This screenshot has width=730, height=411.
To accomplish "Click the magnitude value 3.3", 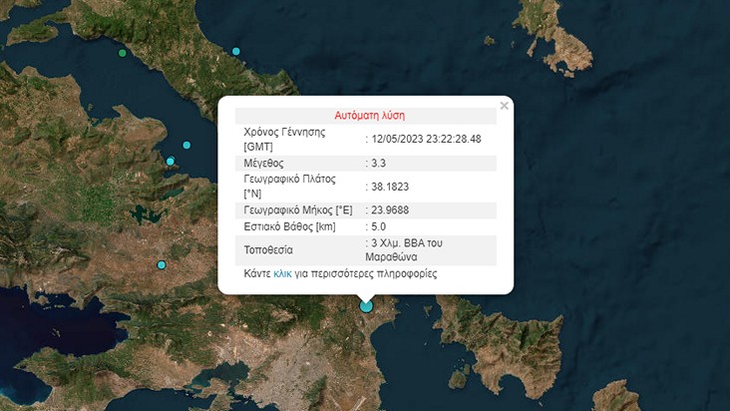I will pos(378,163).
